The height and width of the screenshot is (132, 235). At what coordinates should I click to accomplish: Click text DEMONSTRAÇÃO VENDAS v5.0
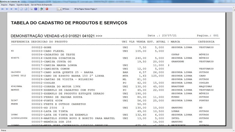(56, 36)
